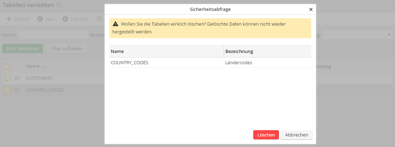Click the Neu plus icon

(40, 19)
